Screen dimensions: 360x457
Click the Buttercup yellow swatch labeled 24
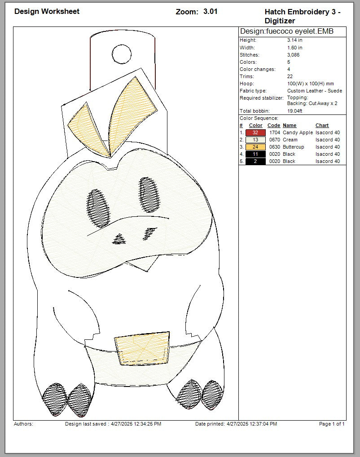255,147
